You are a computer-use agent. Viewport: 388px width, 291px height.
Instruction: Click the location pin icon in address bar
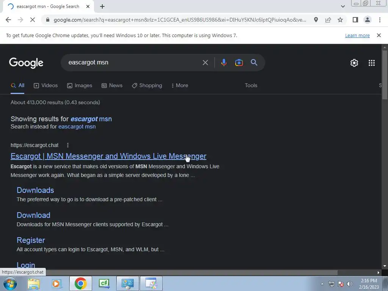click(x=316, y=20)
